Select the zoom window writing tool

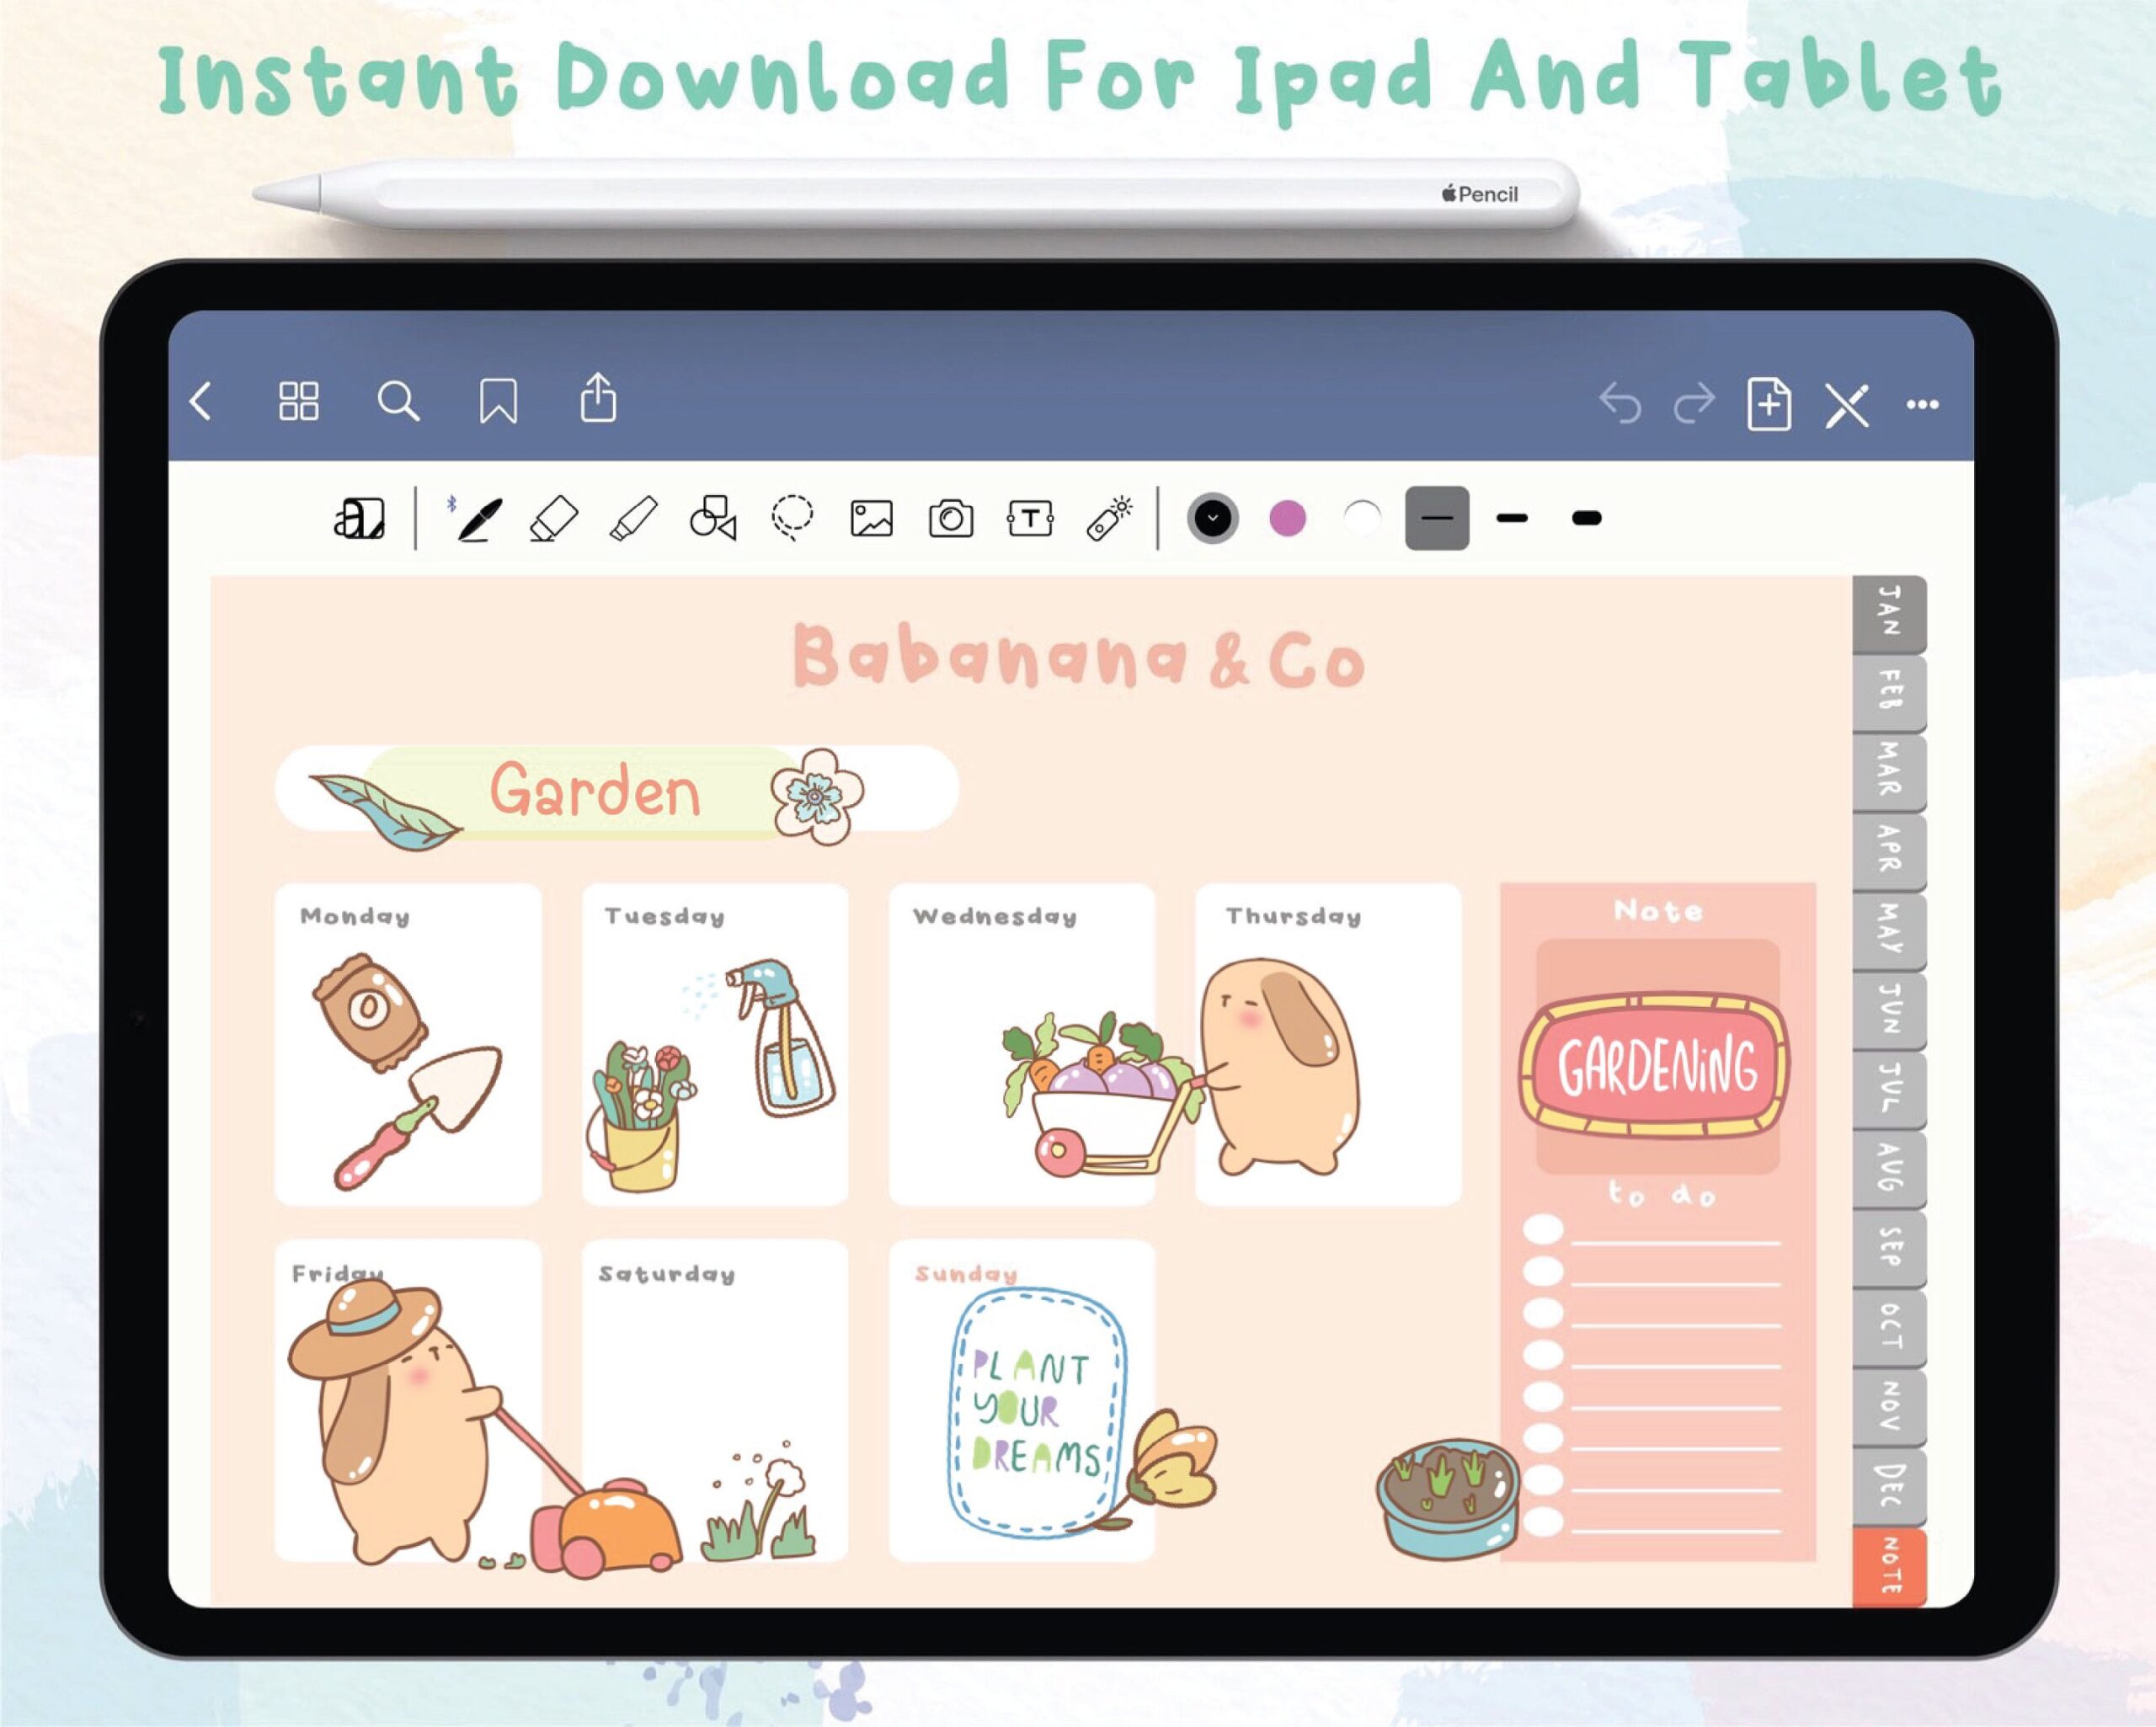tap(359, 518)
